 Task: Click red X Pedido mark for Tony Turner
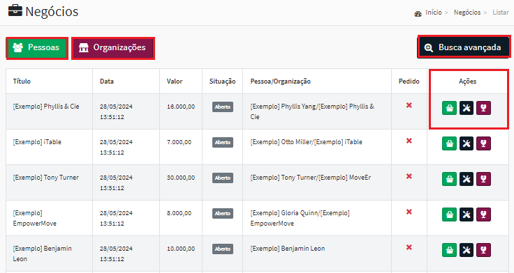(409, 177)
